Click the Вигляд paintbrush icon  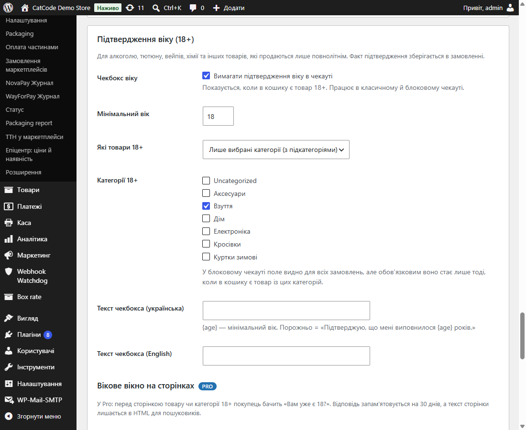[9, 318]
